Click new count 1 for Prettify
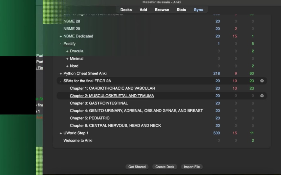The width and height of the screenshot is (281, 175). point(218,44)
